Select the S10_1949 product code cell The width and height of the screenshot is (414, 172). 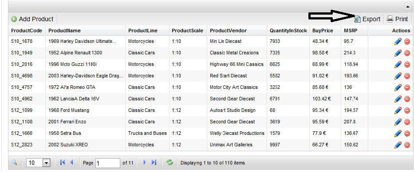click(x=22, y=53)
